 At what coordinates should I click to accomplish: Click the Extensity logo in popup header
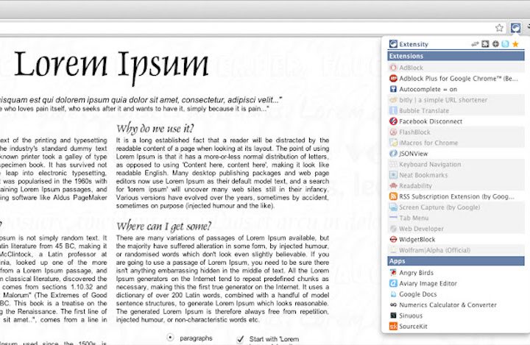(x=393, y=44)
